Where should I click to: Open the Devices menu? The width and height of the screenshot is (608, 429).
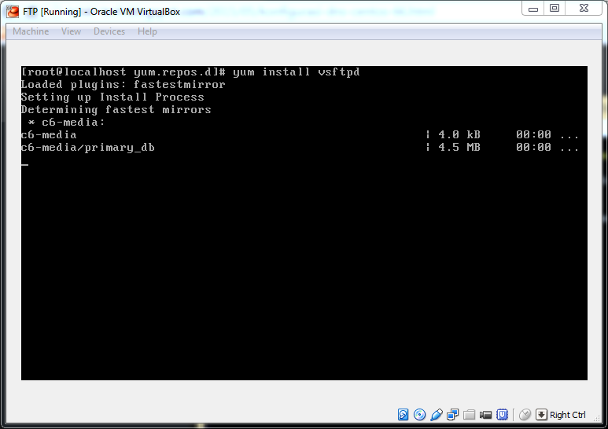pos(109,31)
